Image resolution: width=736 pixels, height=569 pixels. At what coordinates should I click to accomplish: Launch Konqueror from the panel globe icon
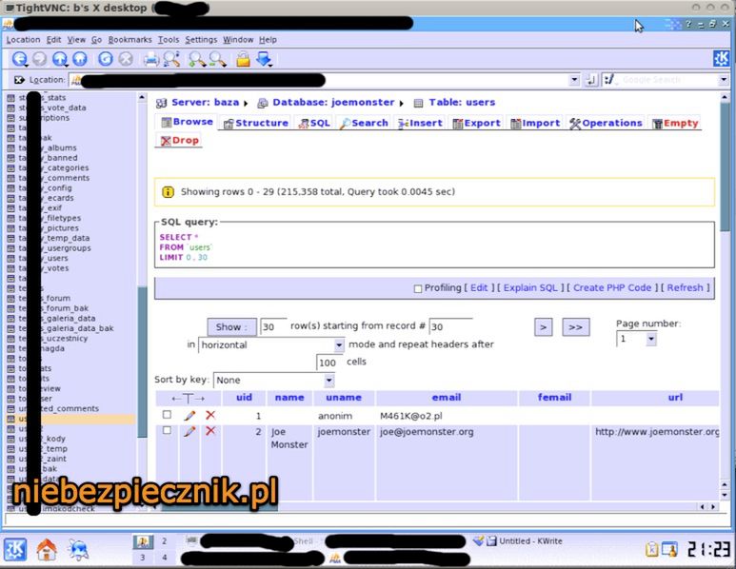coord(78,549)
